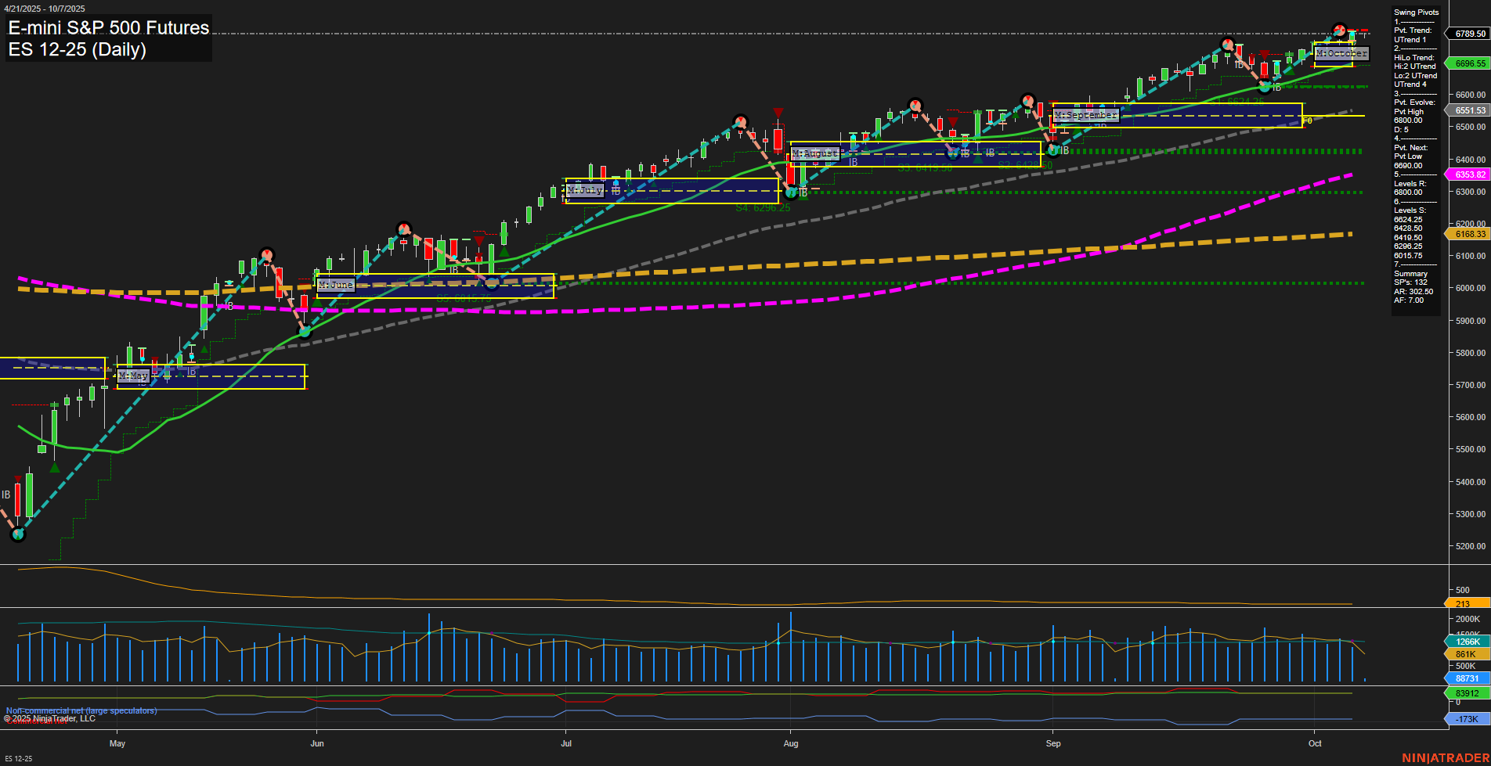Click the M:June label on the range box
The height and width of the screenshot is (766, 1491).
click(336, 285)
